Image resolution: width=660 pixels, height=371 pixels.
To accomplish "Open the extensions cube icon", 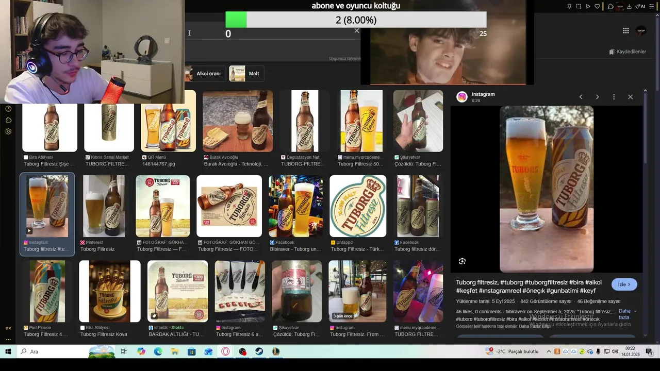I will pyautogui.click(x=610, y=6).
